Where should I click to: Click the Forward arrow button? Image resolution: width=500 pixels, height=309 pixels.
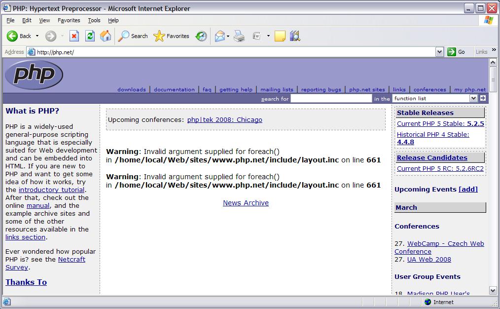click(x=51, y=36)
